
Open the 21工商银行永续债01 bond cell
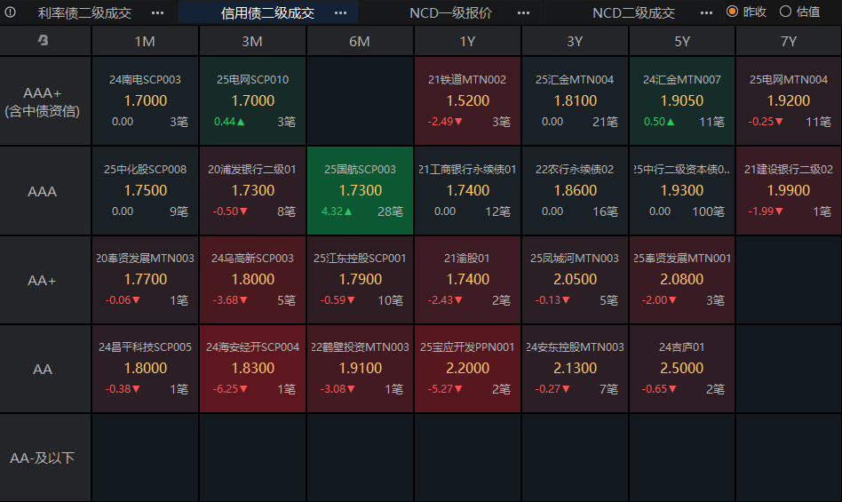click(467, 191)
